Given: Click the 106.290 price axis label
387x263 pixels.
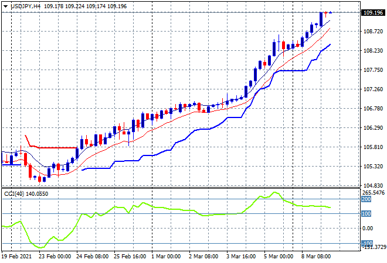Looking at the screenshot, I should pyautogui.click(x=373, y=127).
